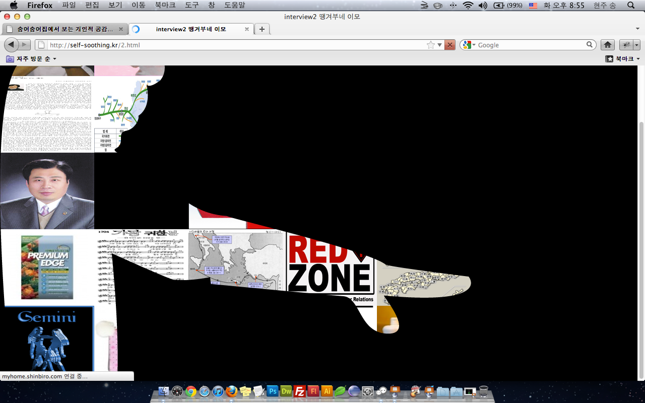Open Bluetooth status menu
Screen dimensions: 645x403
453,5
